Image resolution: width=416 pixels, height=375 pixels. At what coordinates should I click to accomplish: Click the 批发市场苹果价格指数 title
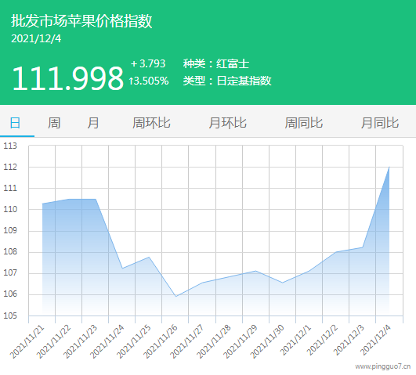click(x=81, y=21)
